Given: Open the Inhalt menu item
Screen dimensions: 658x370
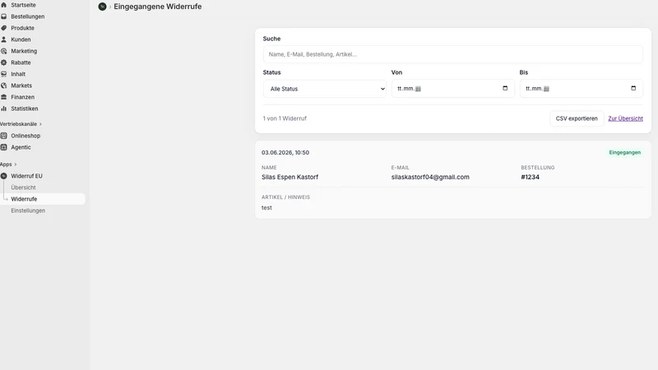Looking at the screenshot, I should [18, 74].
